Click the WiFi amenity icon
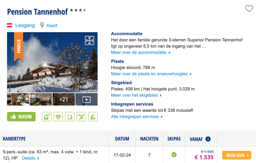Screen dimensions: 256x163 [58, 117]
